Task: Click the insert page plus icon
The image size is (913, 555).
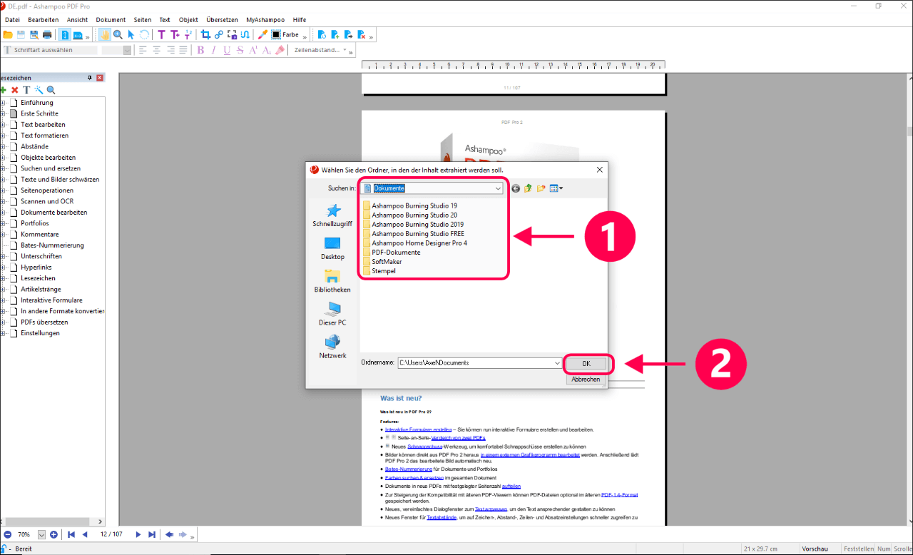Action: click(x=335, y=34)
